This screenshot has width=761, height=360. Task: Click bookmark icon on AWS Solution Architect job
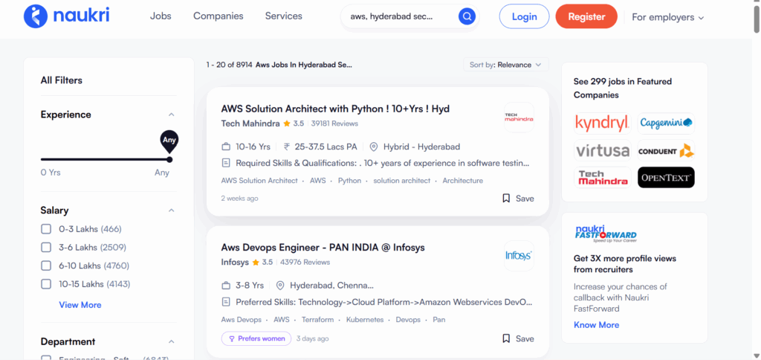pyautogui.click(x=506, y=198)
